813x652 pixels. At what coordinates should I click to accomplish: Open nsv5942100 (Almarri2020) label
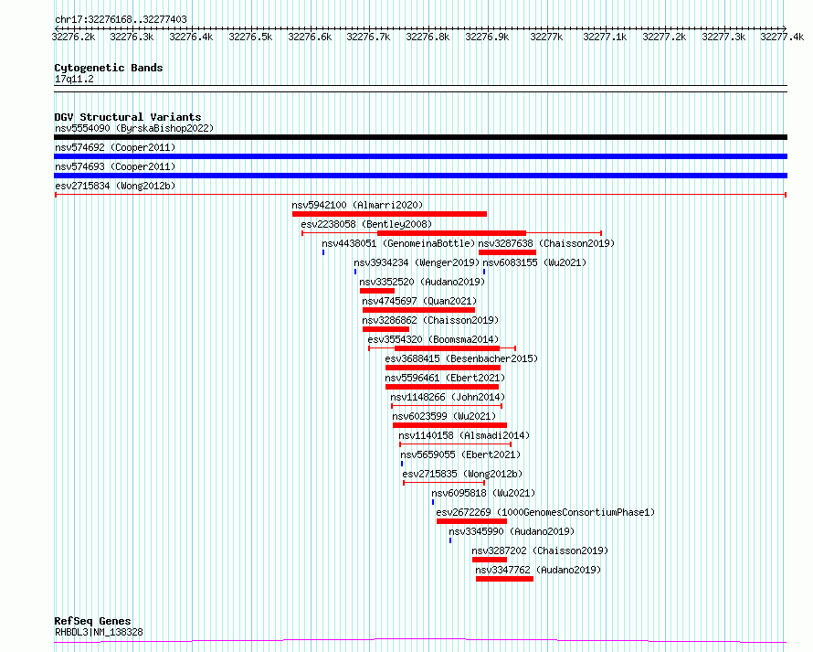point(357,205)
